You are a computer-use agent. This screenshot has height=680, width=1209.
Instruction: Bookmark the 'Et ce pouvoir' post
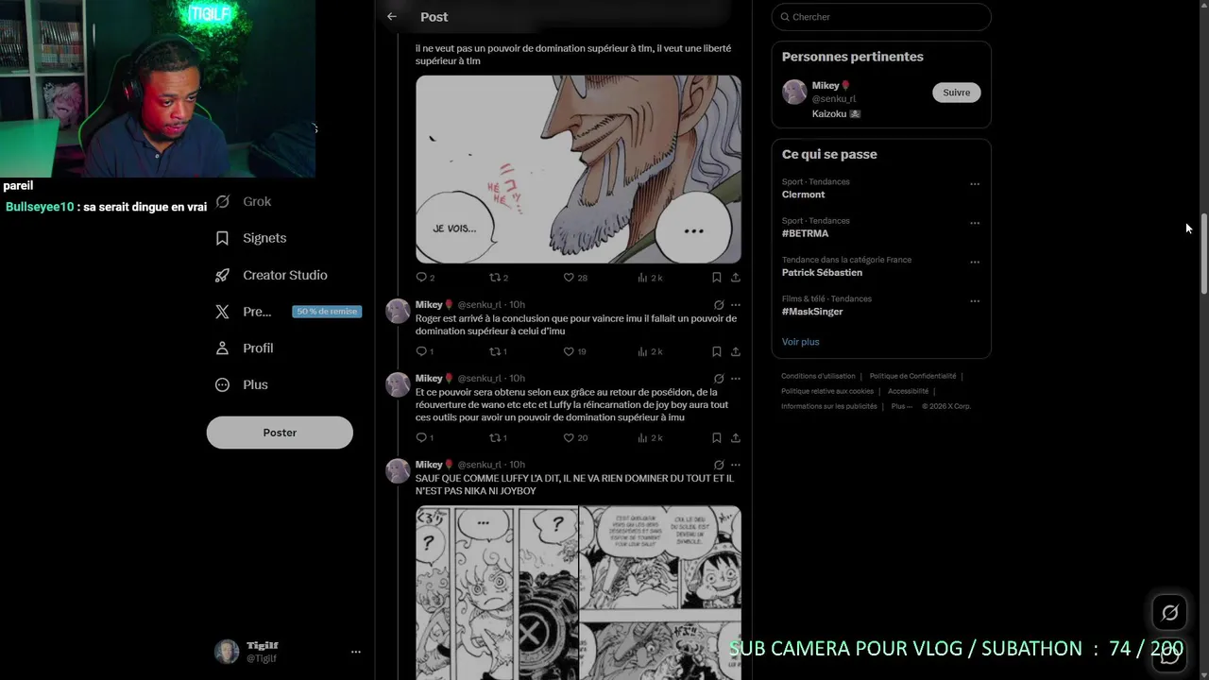click(x=717, y=438)
